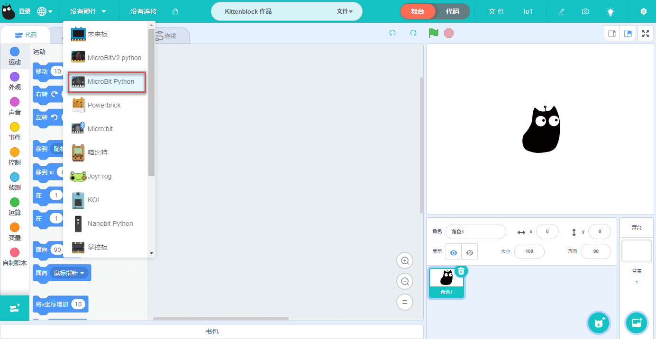This screenshot has width=656, height=339.
Task: Click the light bulb icon
Action: (610, 11)
